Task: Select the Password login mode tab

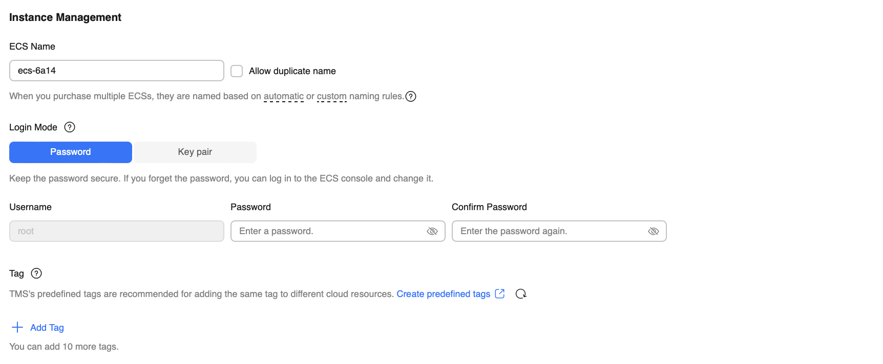Action: [71, 152]
